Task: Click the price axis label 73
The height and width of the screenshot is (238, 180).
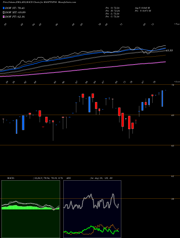Action: click(172, 85)
